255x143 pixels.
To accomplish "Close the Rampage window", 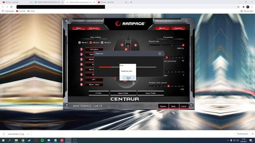I will pyautogui.click(x=186, y=21).
